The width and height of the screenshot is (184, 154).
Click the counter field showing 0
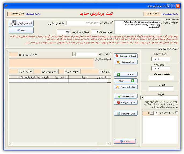click(x=146, y=113)
